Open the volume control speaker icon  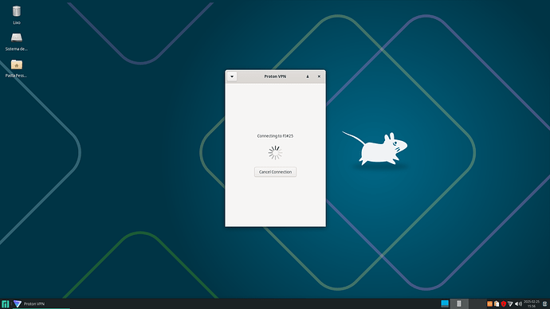click(518, 303)
